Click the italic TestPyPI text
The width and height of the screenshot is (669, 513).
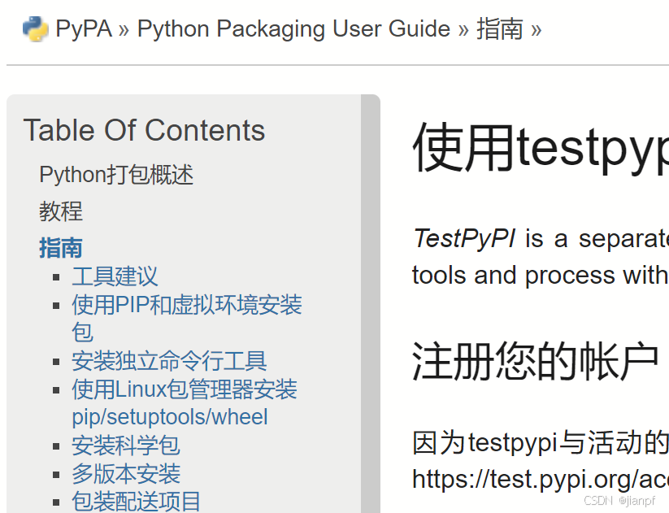tap(464, 238)
